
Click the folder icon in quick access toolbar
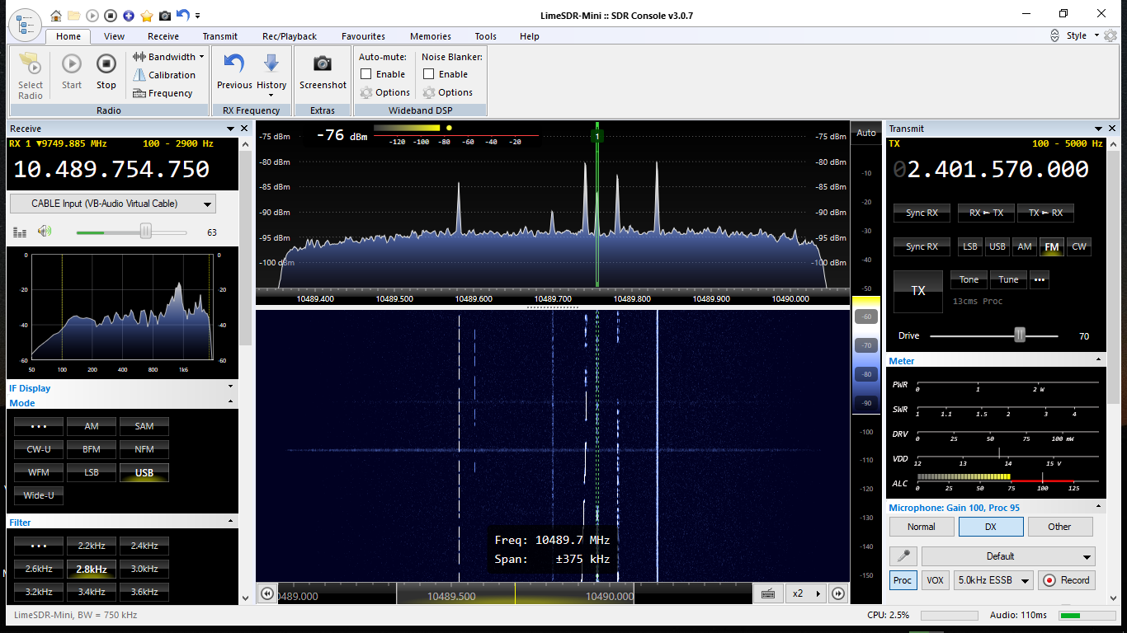74,16
